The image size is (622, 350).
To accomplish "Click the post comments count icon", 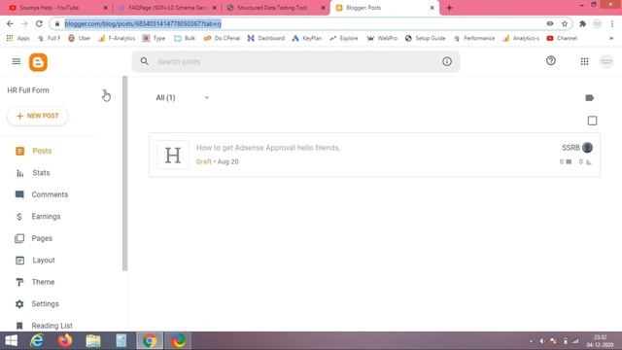I will point(569,161).
